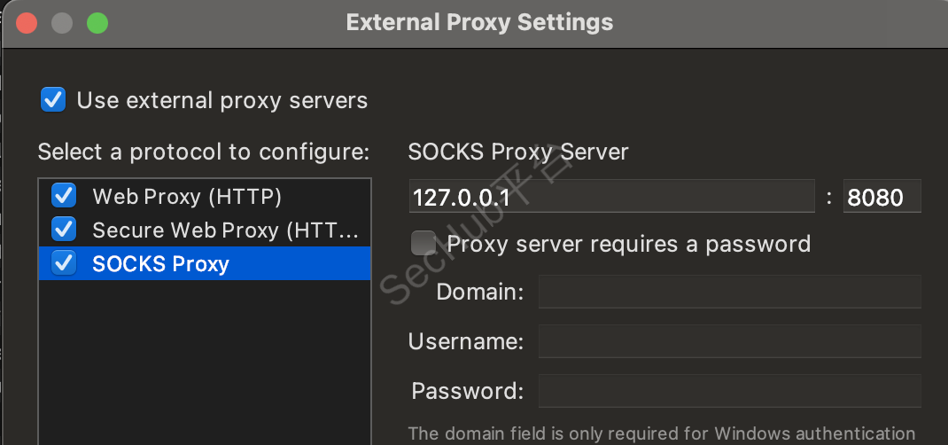Focus the Password text field

tap(729, 391)
